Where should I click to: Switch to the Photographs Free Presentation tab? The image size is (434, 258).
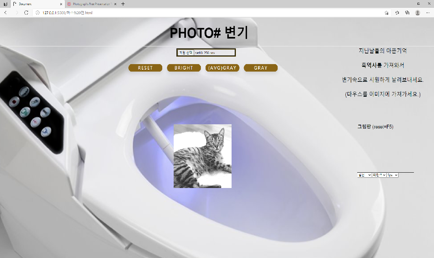coord(91,4)
